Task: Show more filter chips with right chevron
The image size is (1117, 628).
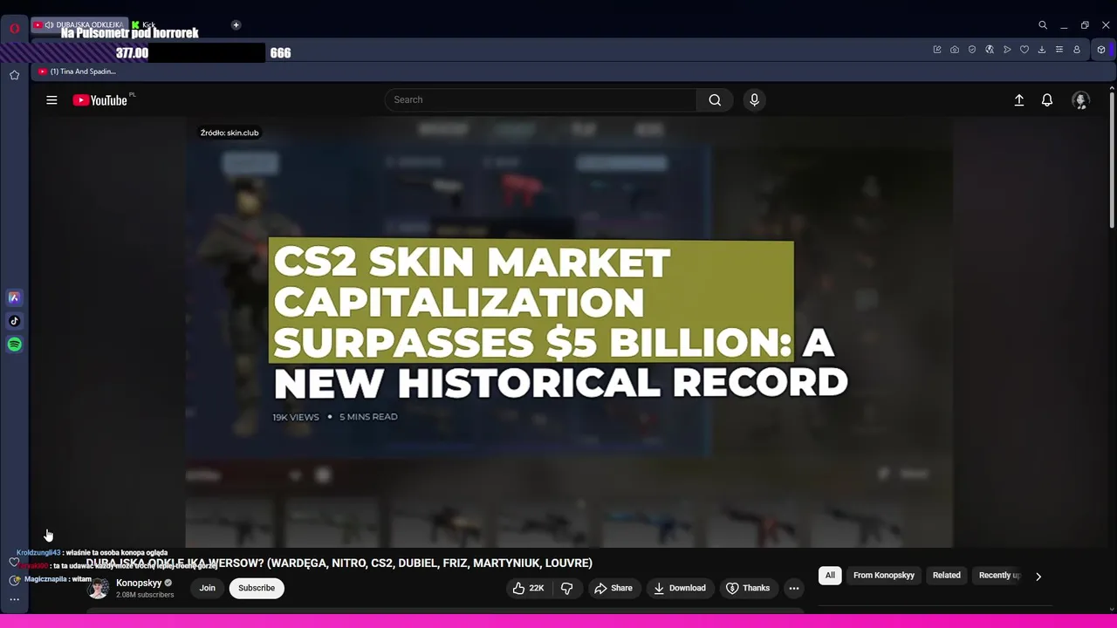Action: (1038, 576)
